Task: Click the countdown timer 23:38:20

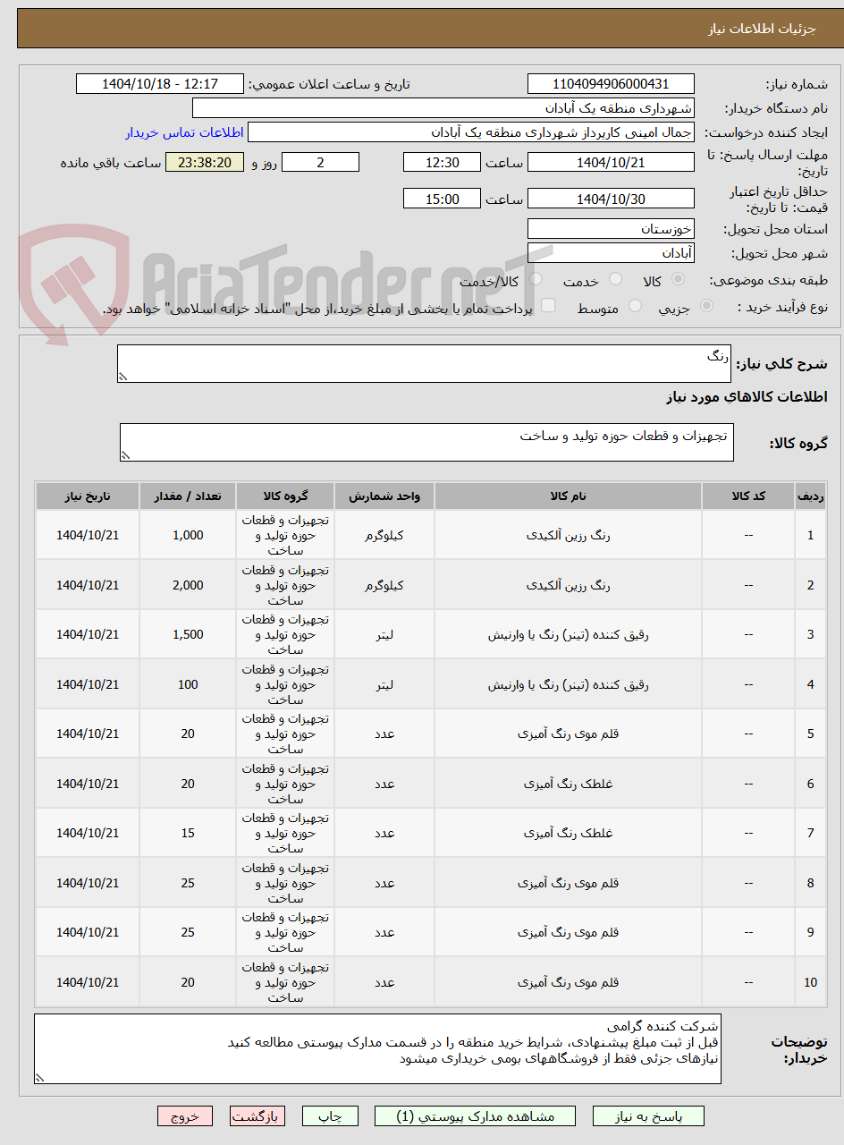Action: (205, 162)
